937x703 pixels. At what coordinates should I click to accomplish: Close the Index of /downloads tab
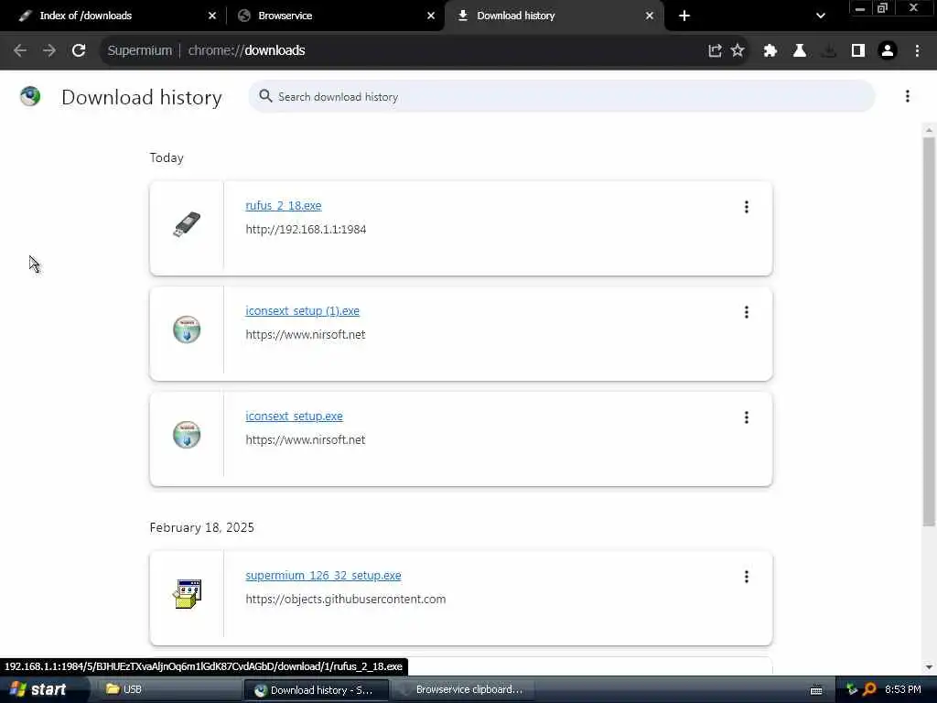coord(212,16)
